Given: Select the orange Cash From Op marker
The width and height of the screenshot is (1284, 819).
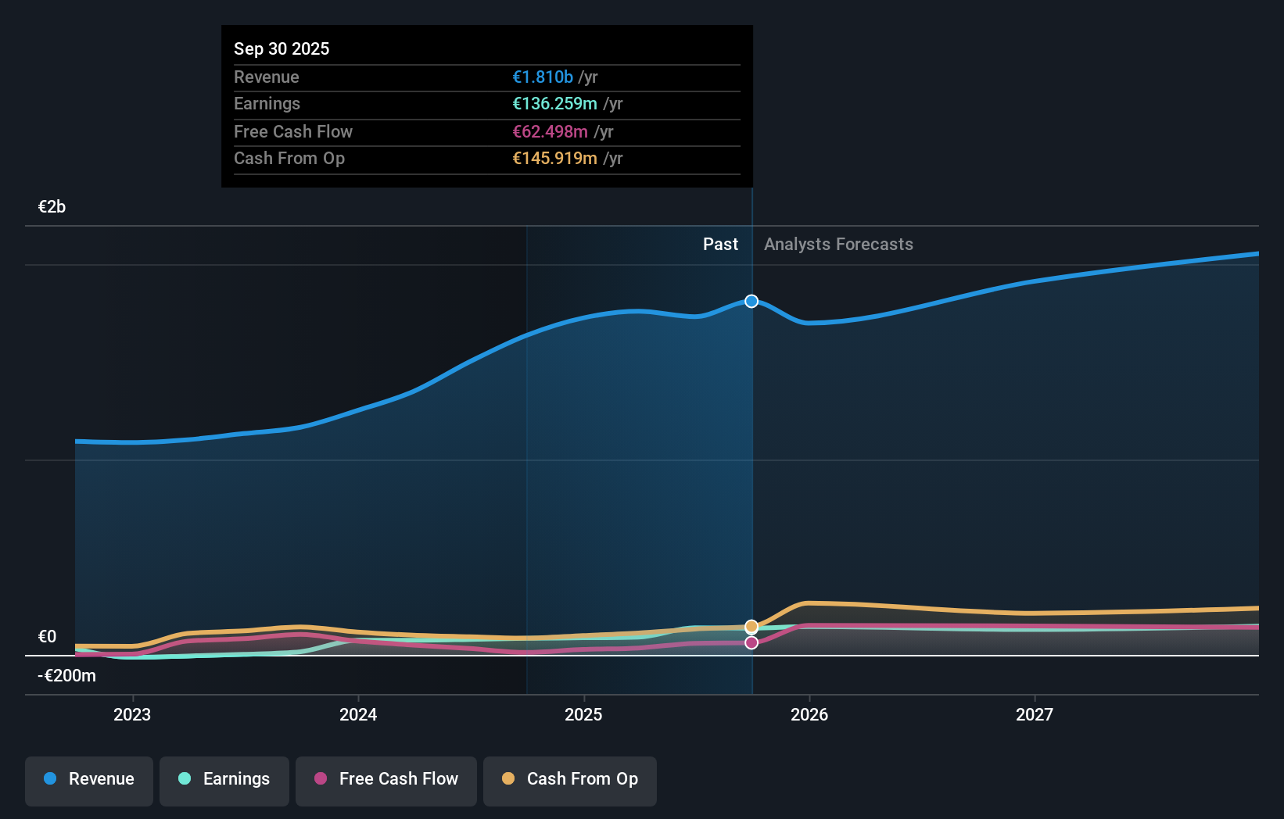Looking at the screenshot, I should coord(751,626).
